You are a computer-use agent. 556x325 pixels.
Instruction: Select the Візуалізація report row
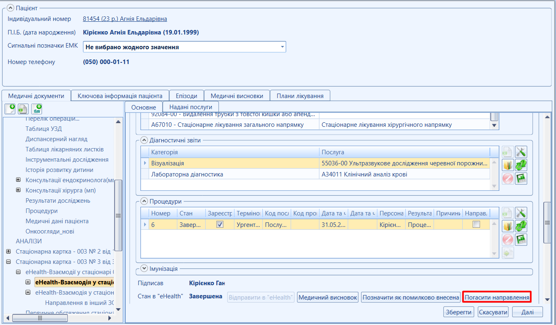tap(315, 163)
